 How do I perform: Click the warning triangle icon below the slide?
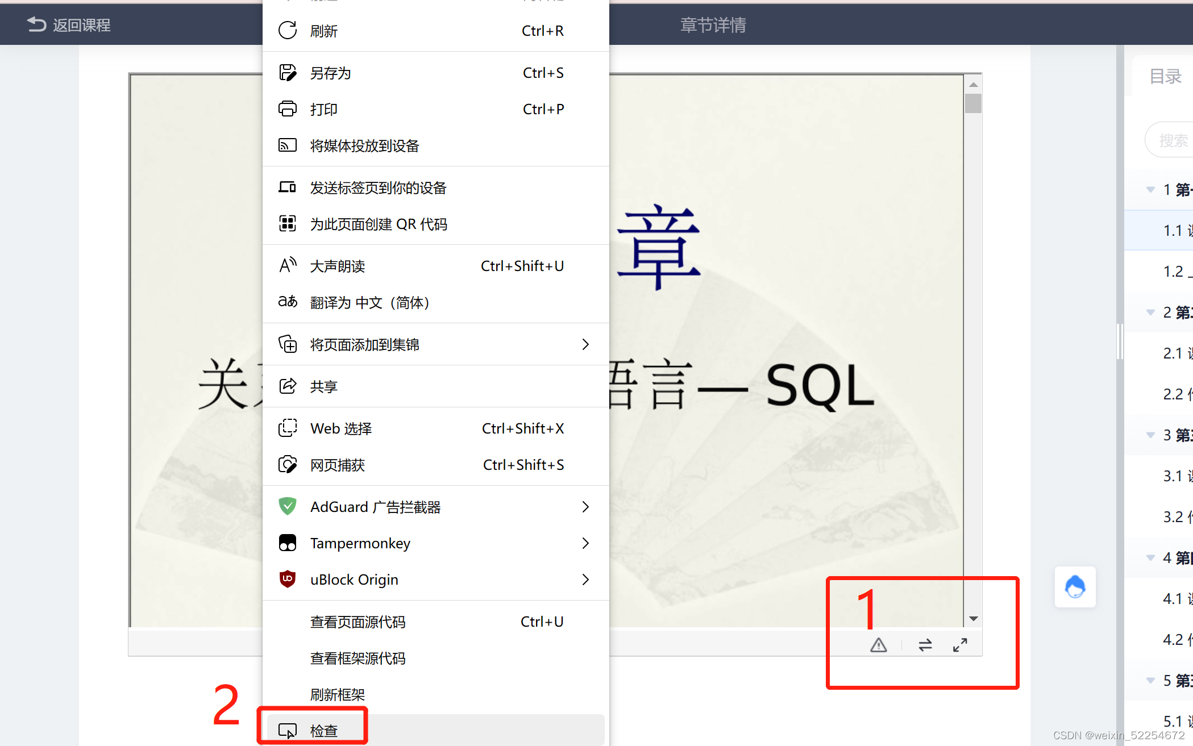pos(878,645)
